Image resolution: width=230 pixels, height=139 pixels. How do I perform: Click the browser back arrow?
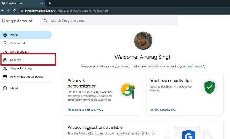click(3, 11)
